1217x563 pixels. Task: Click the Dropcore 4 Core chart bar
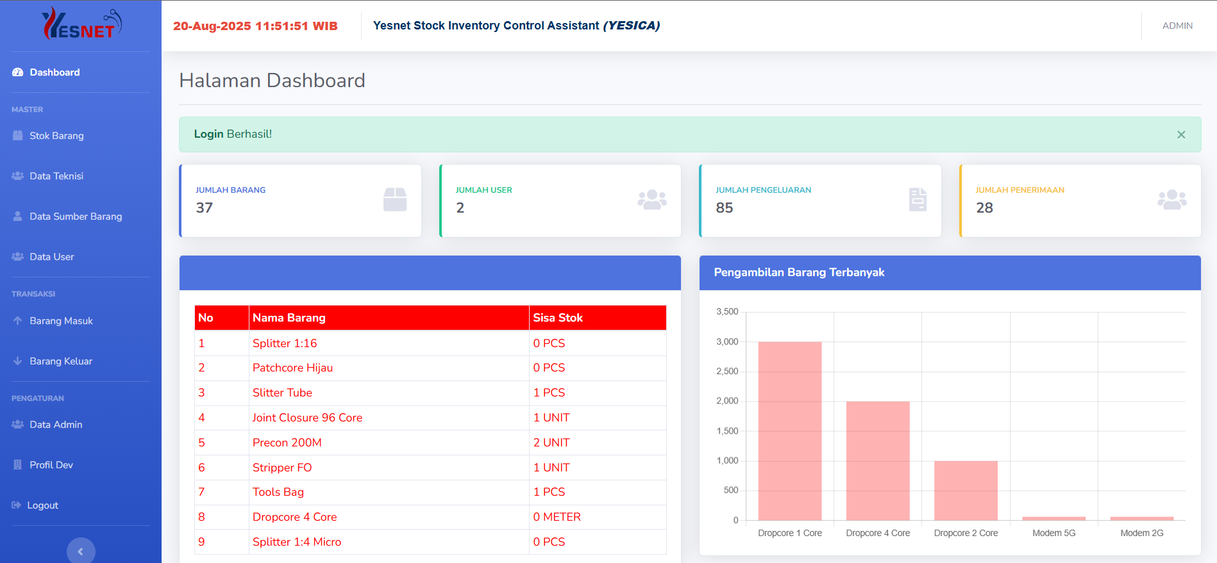tap(877, 460)
